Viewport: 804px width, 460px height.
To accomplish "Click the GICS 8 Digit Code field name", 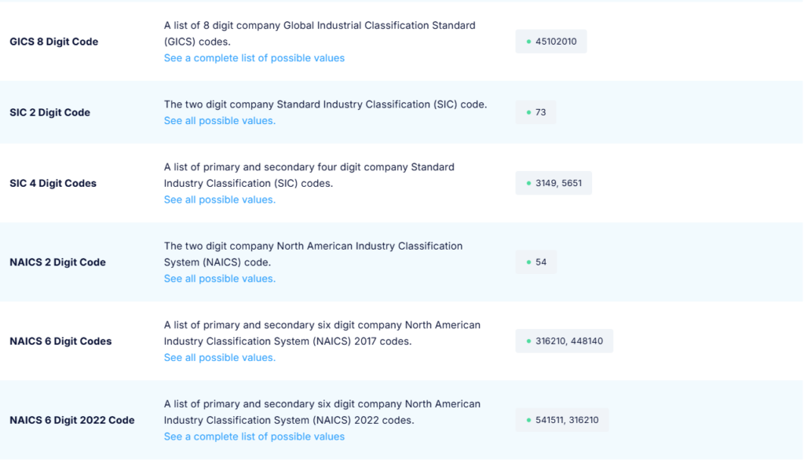I will pos(53,42).
